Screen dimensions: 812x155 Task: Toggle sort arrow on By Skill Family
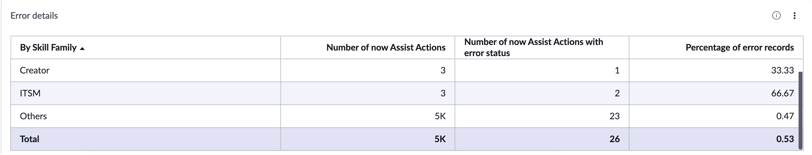pyautogui.click(x=82, y=49)
